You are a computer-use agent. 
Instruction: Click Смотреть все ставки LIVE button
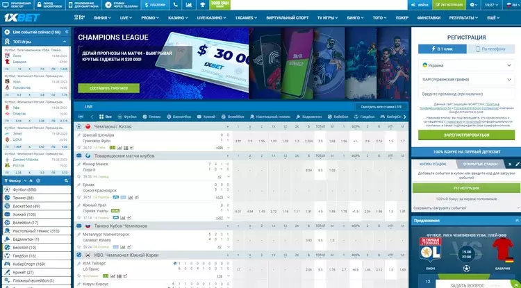coord(381,107)
